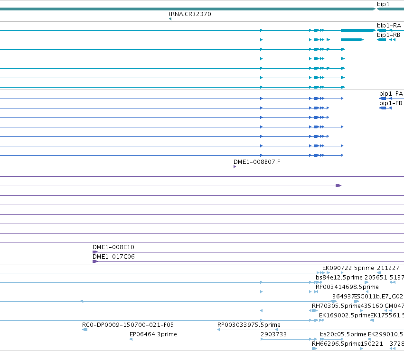Select the EP06464.3prime label

(x=153, y=334)
